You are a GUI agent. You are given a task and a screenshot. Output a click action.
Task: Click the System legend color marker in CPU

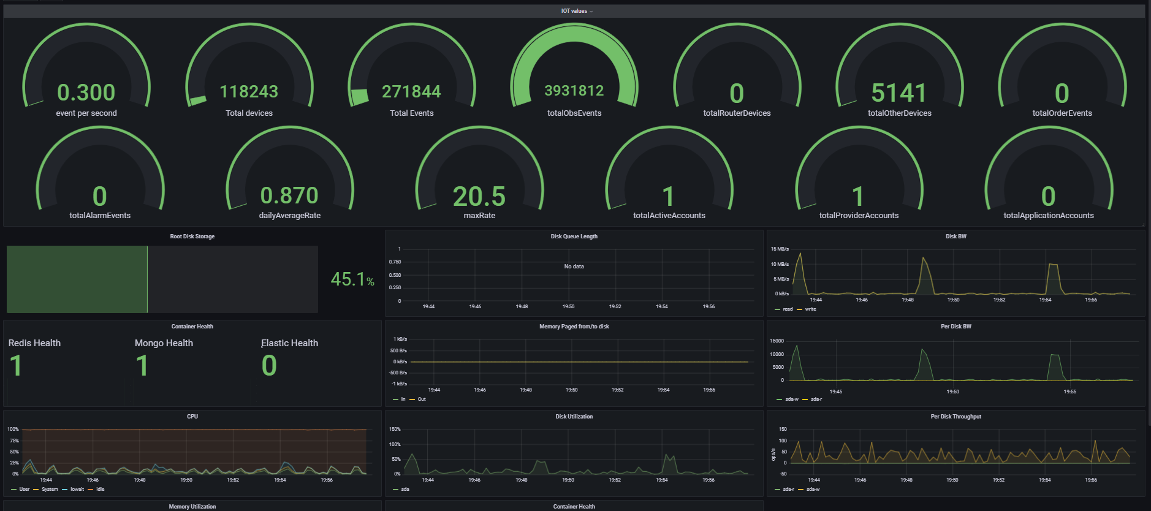tap(36, 490)
